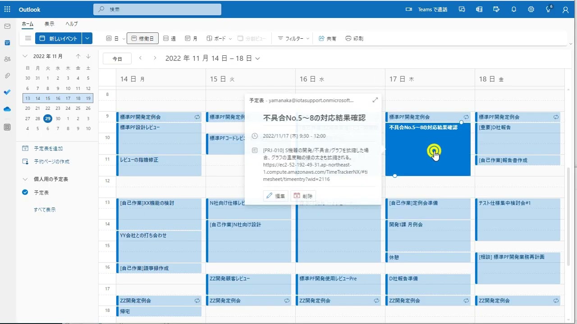Open the app launcher waffle icon

click(7, 9)
